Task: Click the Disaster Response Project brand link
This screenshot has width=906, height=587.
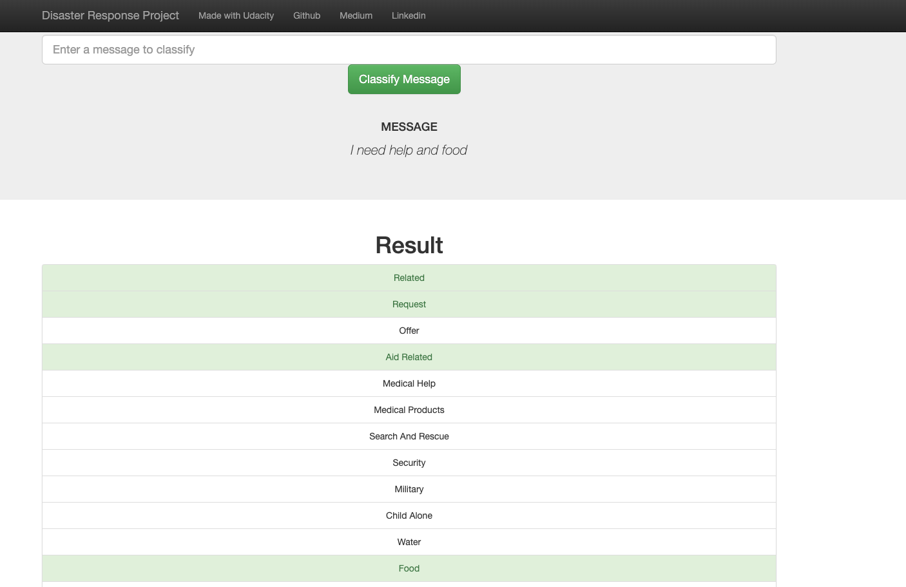Action: point(110,15)
